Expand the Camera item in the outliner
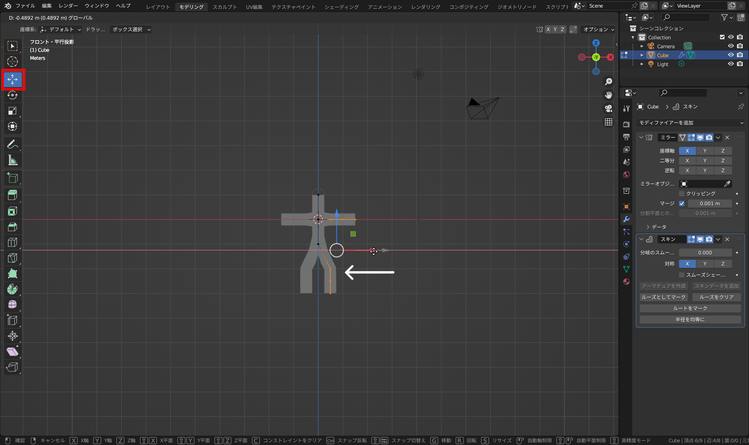 click(x=642, y=46)
